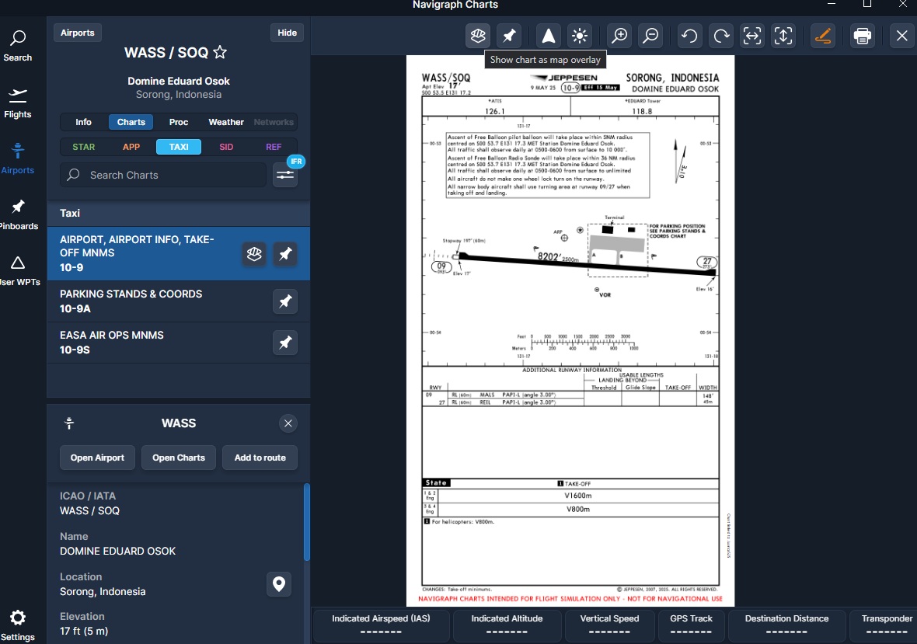
Task: Select the TAXI chart filter
Action: coord(179,147)
